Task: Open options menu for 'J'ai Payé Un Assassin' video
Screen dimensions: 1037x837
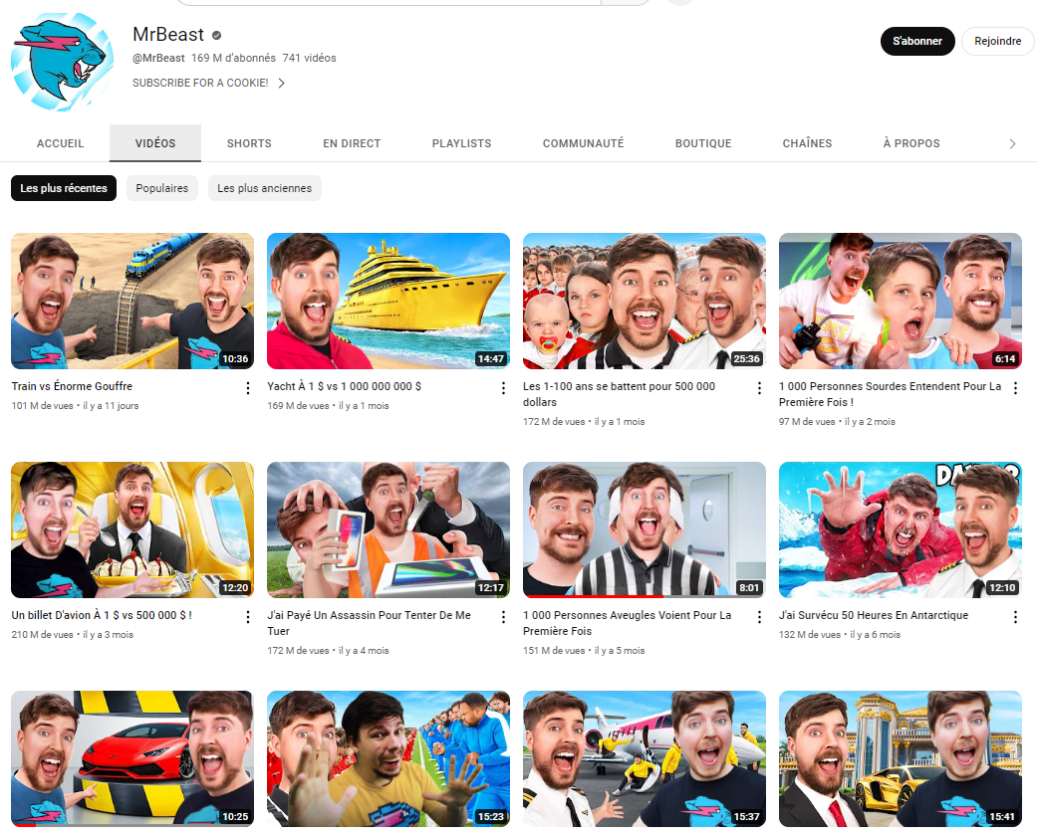Action: (x=503, y=617)
